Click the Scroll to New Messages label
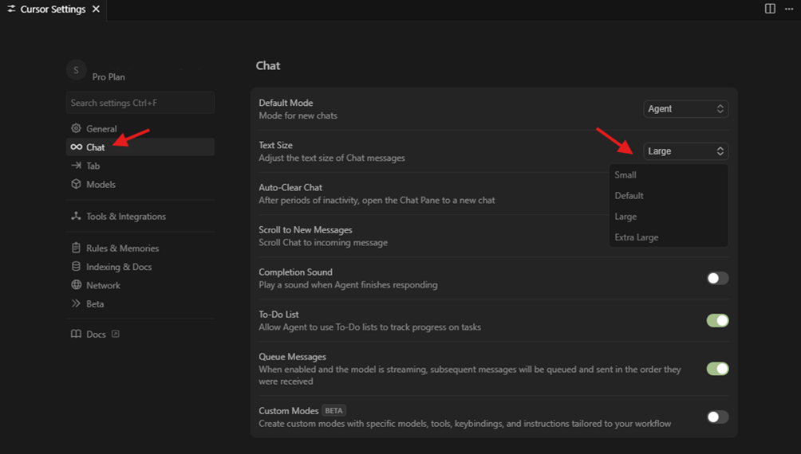This screenshot has height=454, width=801. pos(306,229)
